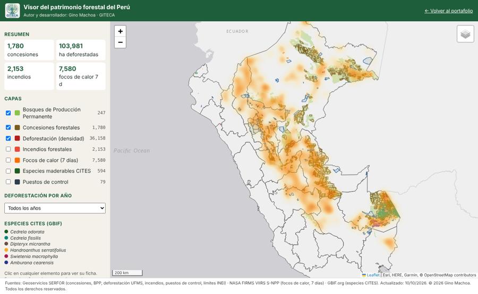Click the ESPECIES CITES (GBIF) heading
The image size is (478, 294).
click(x=33, y=223)
